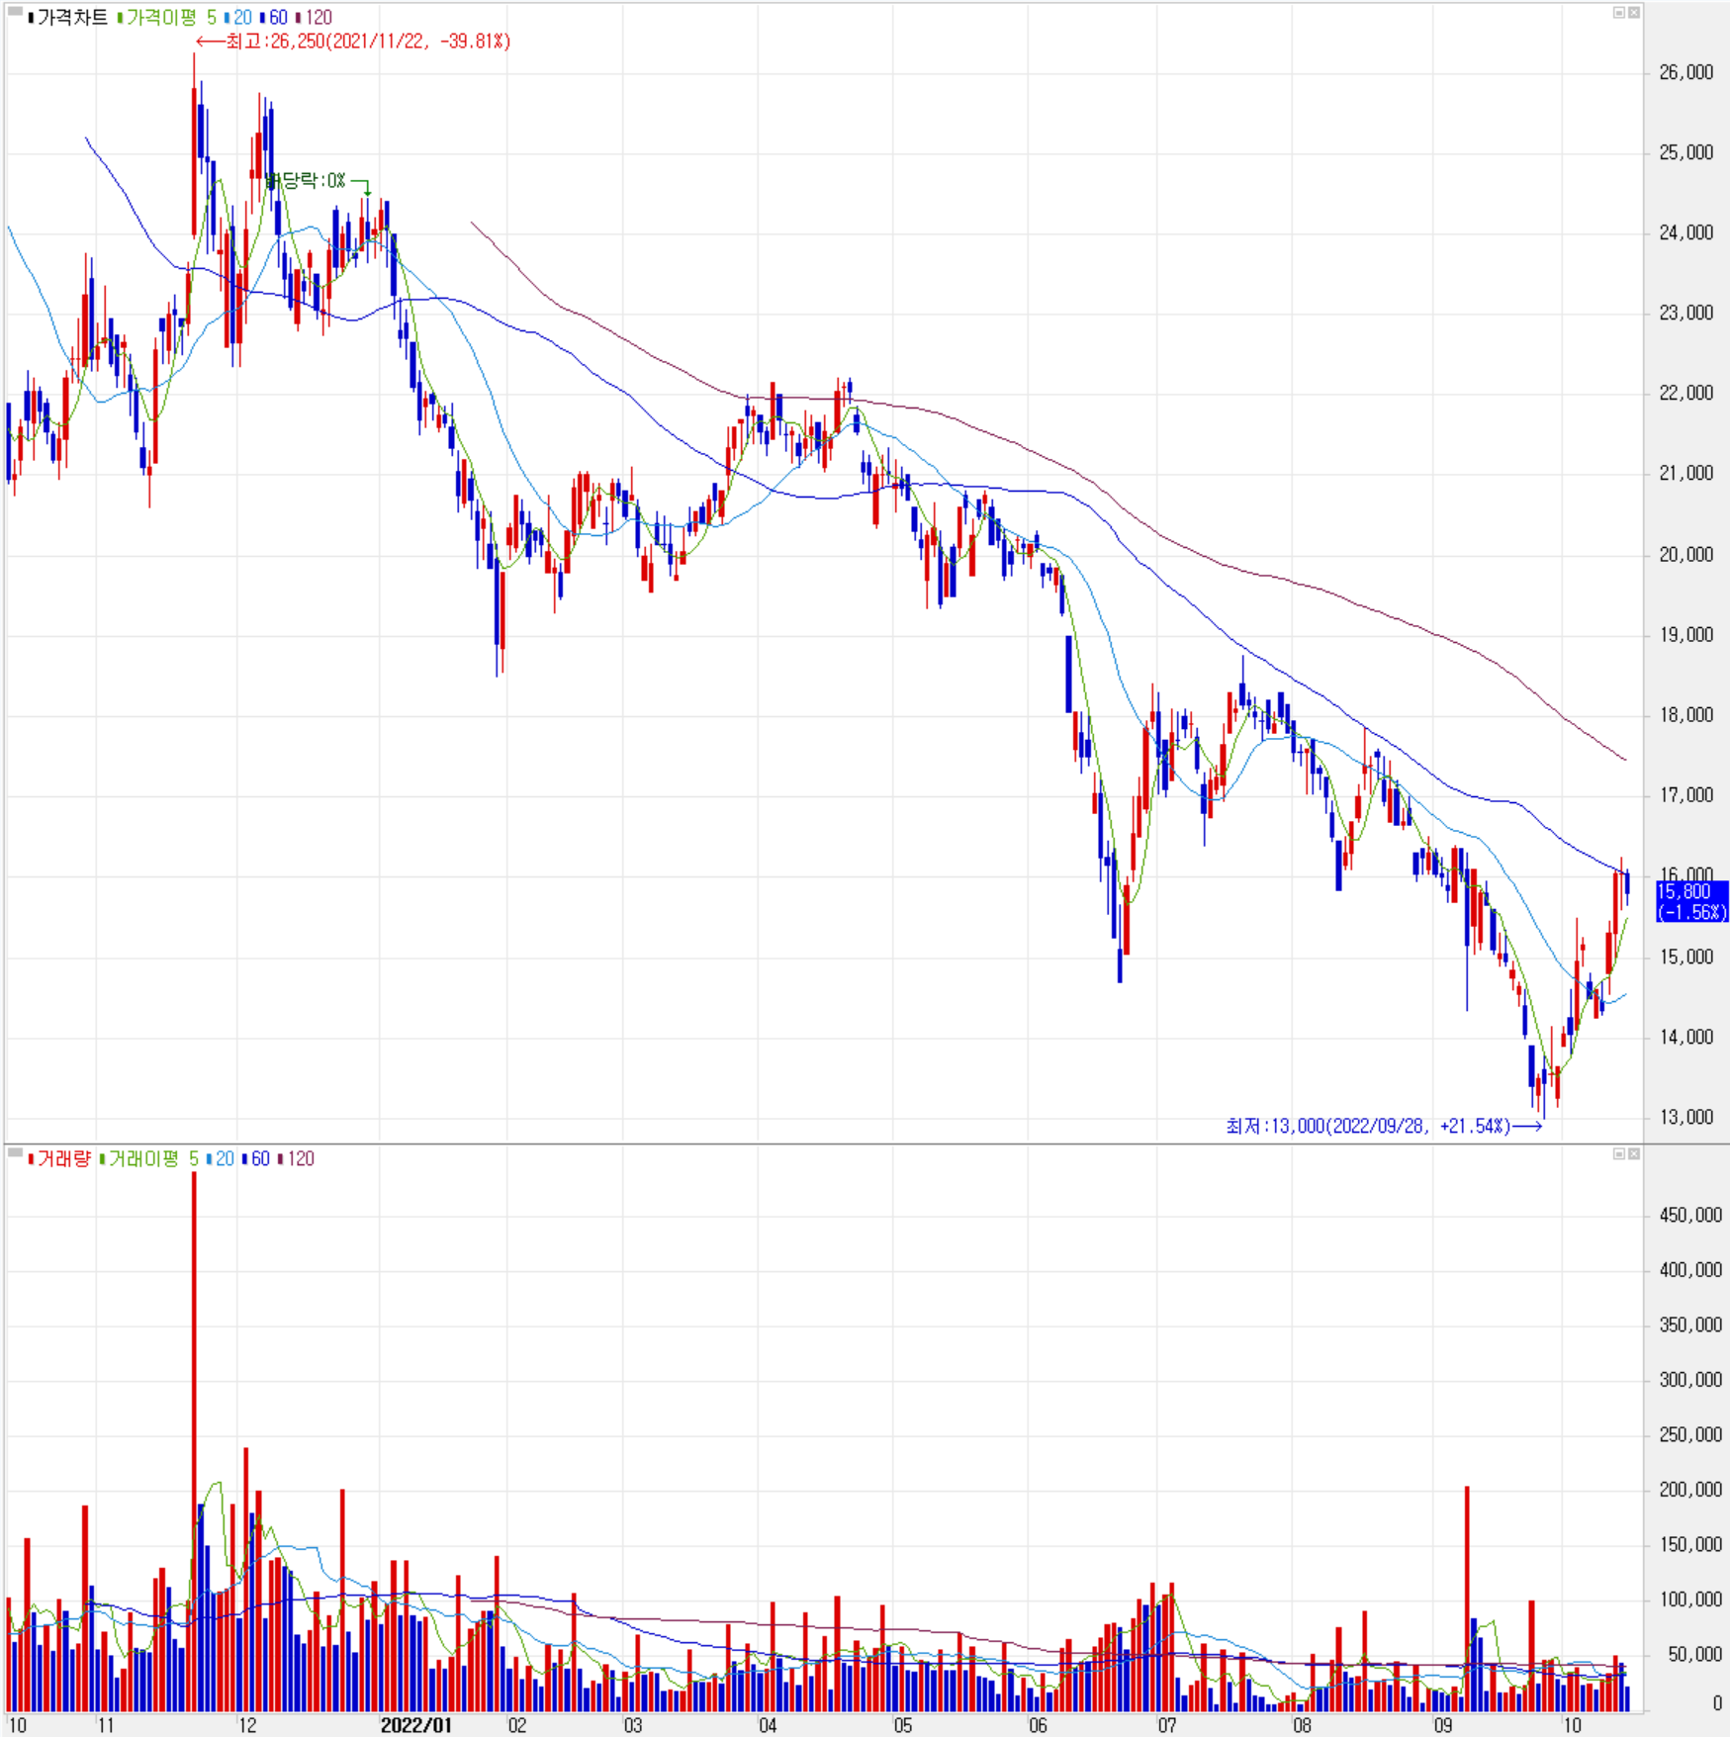Close the volume chart panel
The width and height of the screenshot is (1730, 1737).
[x=1634, y=1153]
